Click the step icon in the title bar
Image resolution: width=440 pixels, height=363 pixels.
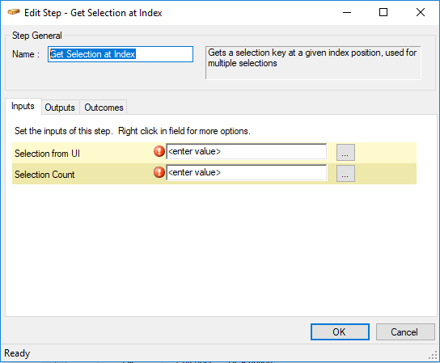pyautogui.click(x=14, y=12)
